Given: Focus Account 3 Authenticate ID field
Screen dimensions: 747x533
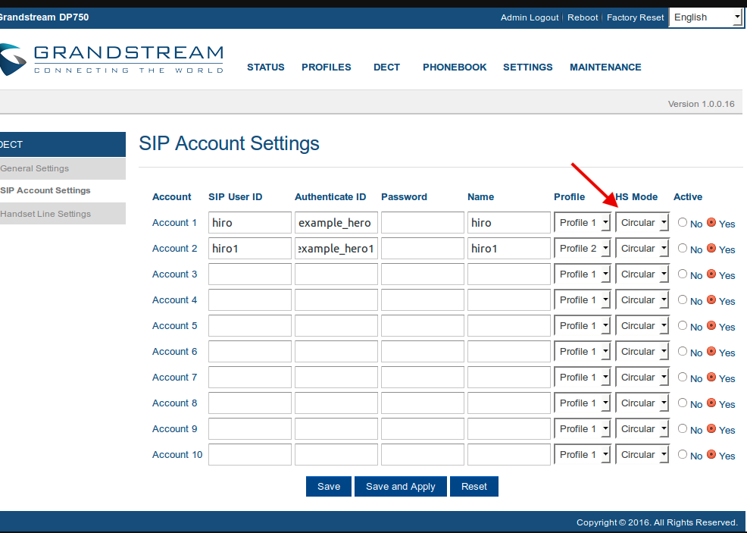Looking at the screenshot, I should pos(336,274).
